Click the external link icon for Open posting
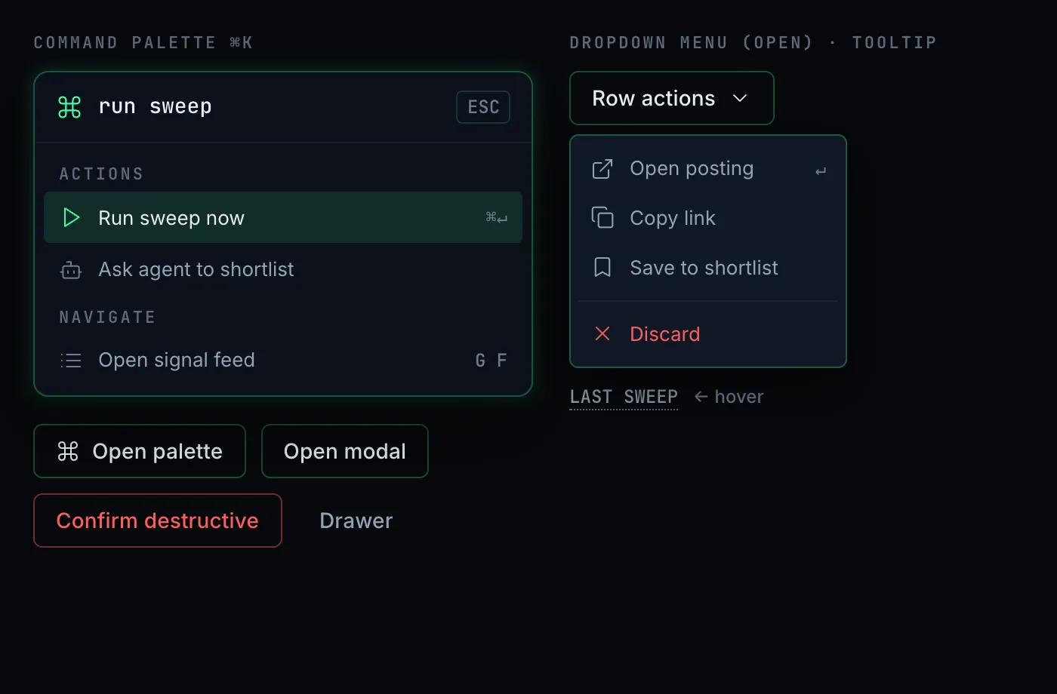The image size is (1057, 694). point(602,169)
